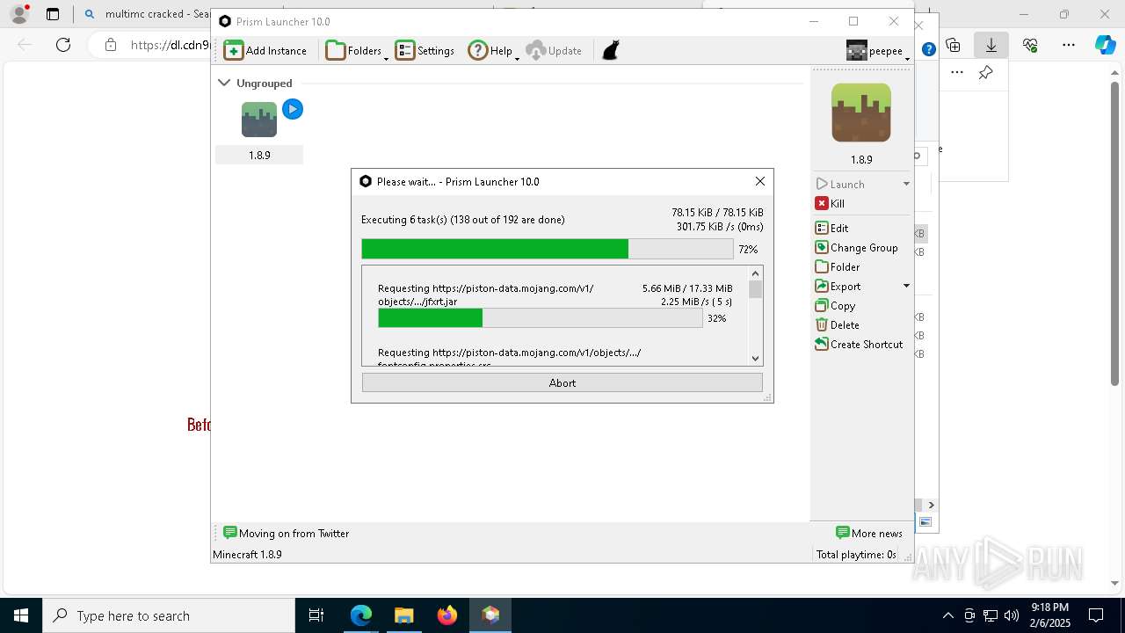The height and width of the screenshot is (633, 1125).
Task: Expand the Export dropdown arrow
Action: [x=906, y=286]
